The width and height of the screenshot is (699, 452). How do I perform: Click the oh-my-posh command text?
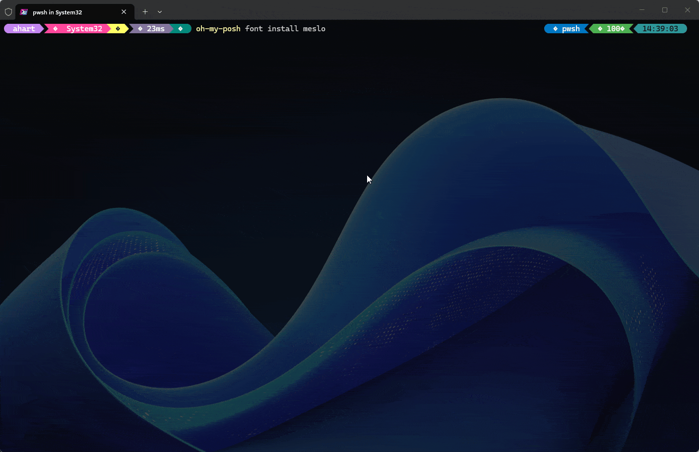pos(218,28)
